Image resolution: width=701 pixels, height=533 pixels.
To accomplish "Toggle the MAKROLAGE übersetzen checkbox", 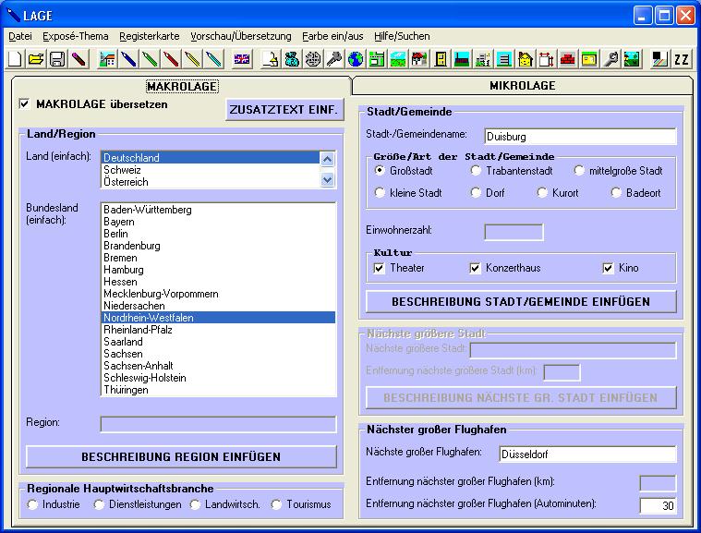I will [x=25, y=104].
